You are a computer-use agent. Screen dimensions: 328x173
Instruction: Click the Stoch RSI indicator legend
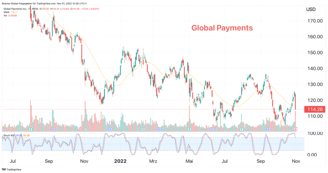[17, 136]
